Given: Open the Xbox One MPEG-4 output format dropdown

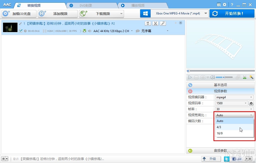Looking at the screenshot, I should point(179,13).
